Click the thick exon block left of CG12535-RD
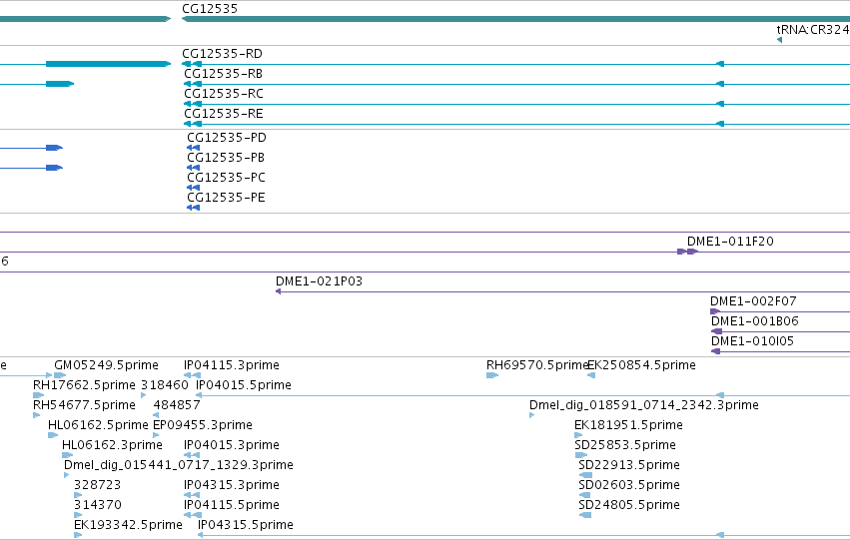This screenshot has width=850, height=540. pyautogui.click(x=108, y=64)
